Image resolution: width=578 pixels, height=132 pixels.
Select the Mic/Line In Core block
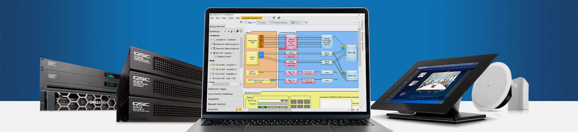[x=253, y=42]
